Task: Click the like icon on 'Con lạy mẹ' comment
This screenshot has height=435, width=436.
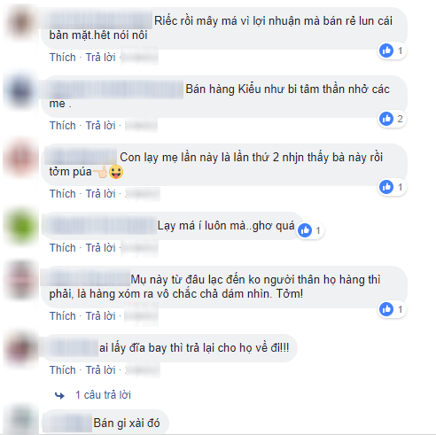Action: tap(386, 187)
